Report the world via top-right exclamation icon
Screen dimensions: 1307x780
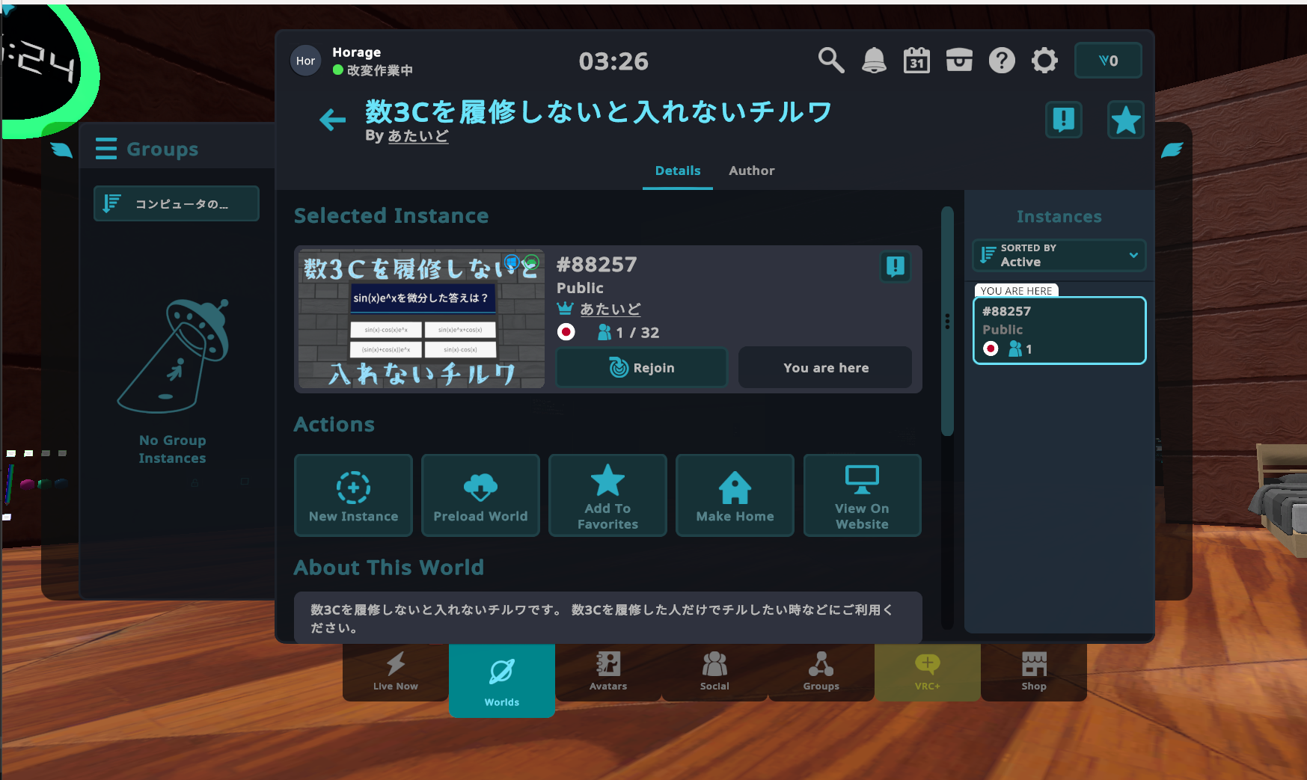(1063, 120)
